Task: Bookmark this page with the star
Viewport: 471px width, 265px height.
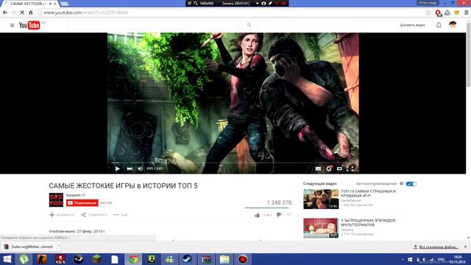Action: point(428,13)
